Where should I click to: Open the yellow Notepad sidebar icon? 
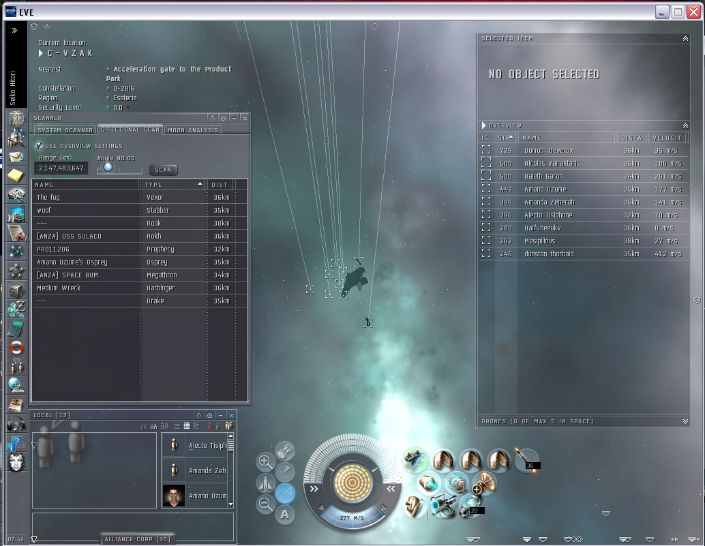pyautogui.click(x=16, y=176)
